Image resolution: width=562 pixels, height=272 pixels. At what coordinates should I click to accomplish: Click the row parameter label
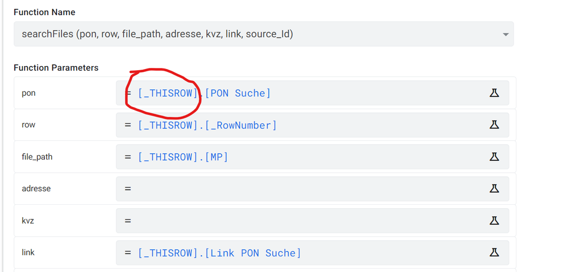pyautogui.click(x=28, y=125)
